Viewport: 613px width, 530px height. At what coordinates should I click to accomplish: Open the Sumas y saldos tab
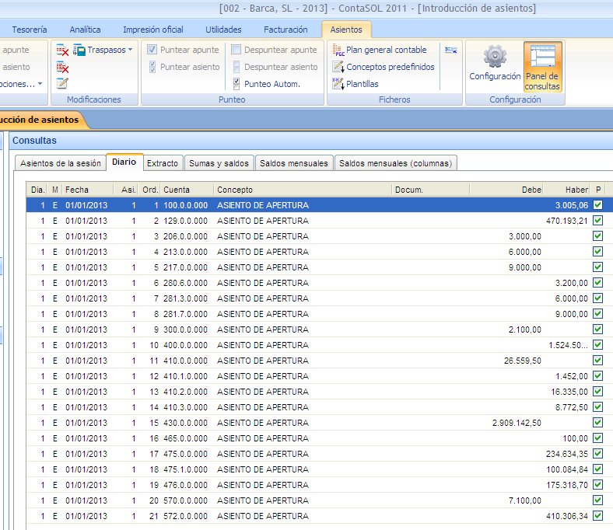(219, 163)
